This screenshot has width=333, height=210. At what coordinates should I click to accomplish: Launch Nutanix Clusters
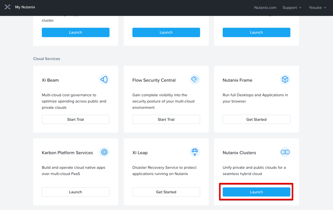click(x=256, y=192)
